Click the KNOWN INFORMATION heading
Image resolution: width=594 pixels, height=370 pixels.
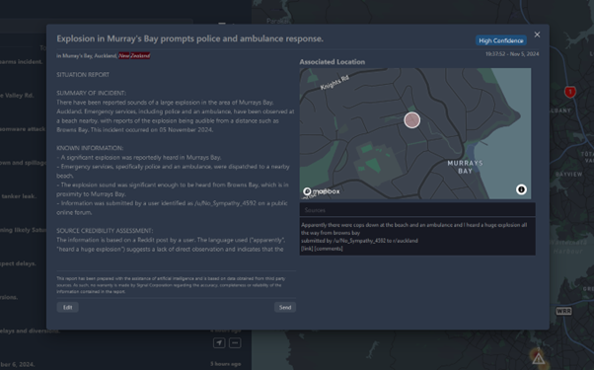pyautogui.click(x=90, y=148)
